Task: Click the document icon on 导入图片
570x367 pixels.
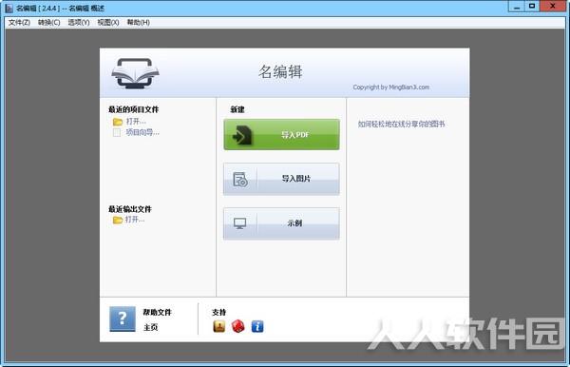Action: point(240,180)
